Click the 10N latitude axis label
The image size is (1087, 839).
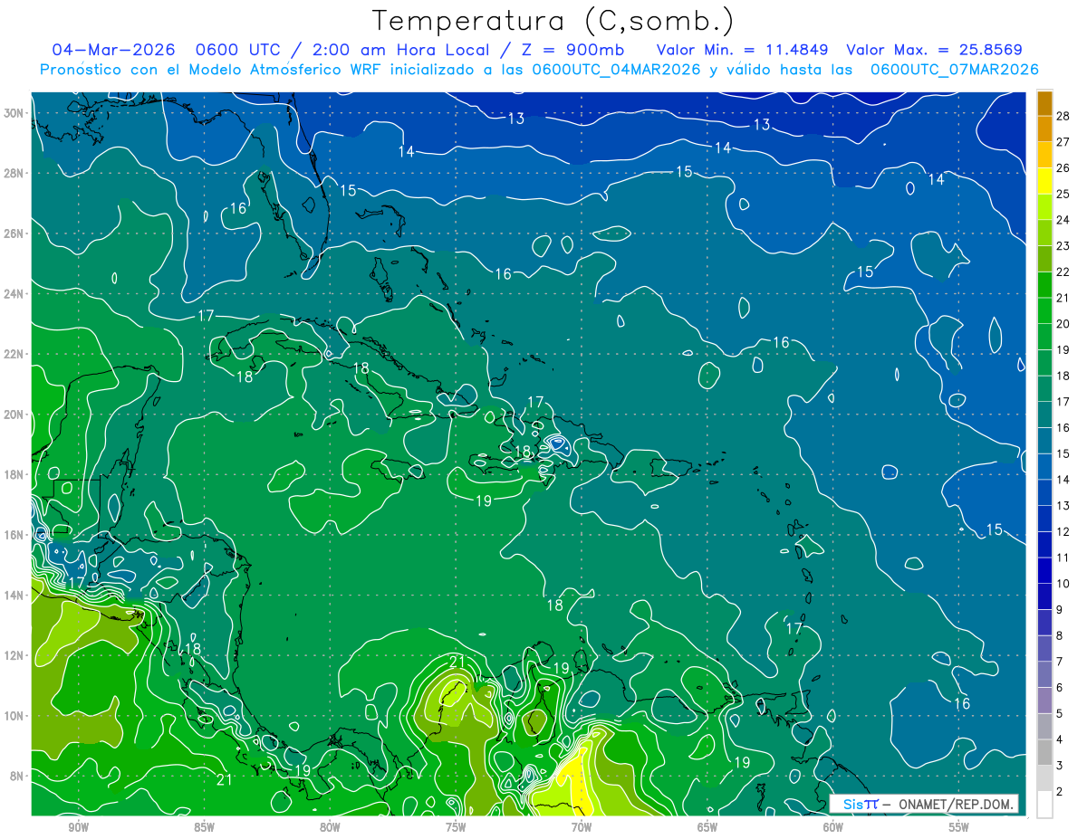pos(14,715)
